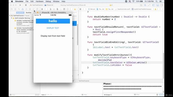Open the report navigator icon

37,9
